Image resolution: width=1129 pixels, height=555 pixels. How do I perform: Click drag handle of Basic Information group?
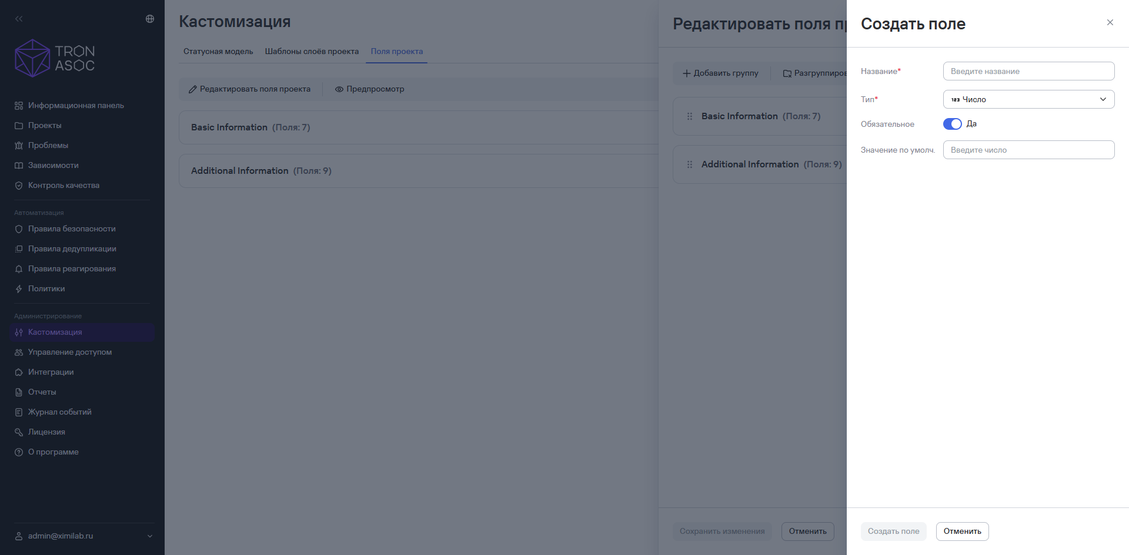[690, 116]
